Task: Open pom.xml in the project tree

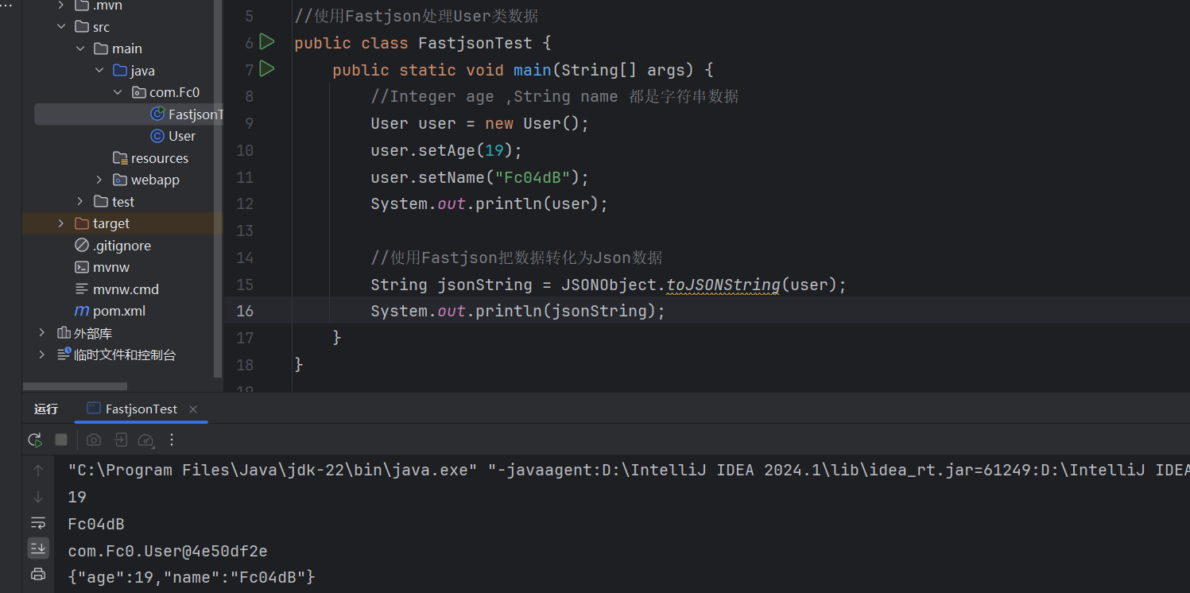Action: pyautogui.click(x=118, y=312)
